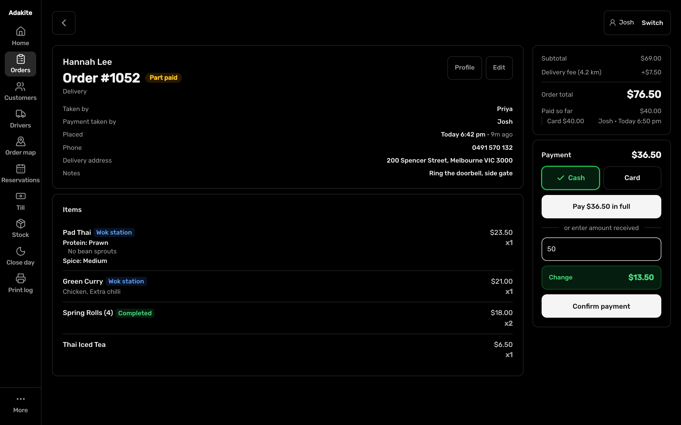Image resolution: width=681 pixels, height=425 pixels.
Task: Open the Orders section
Action: (x=20, y=64)
